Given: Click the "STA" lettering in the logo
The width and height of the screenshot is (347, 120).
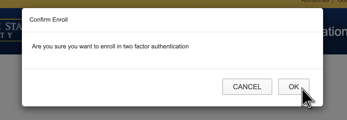Looking at the screenshot, I should [13, 26].
